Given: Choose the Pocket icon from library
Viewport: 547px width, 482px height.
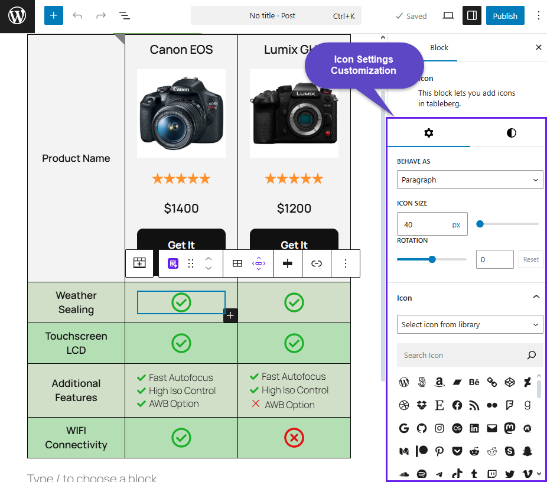Looking at the screenshot, I should (457, 451).
